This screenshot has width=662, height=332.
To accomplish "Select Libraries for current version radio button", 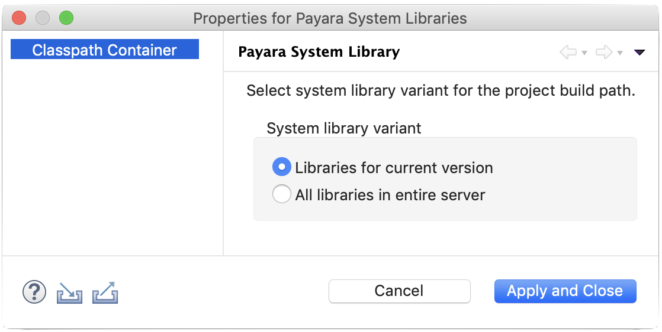I will point(281,167).
